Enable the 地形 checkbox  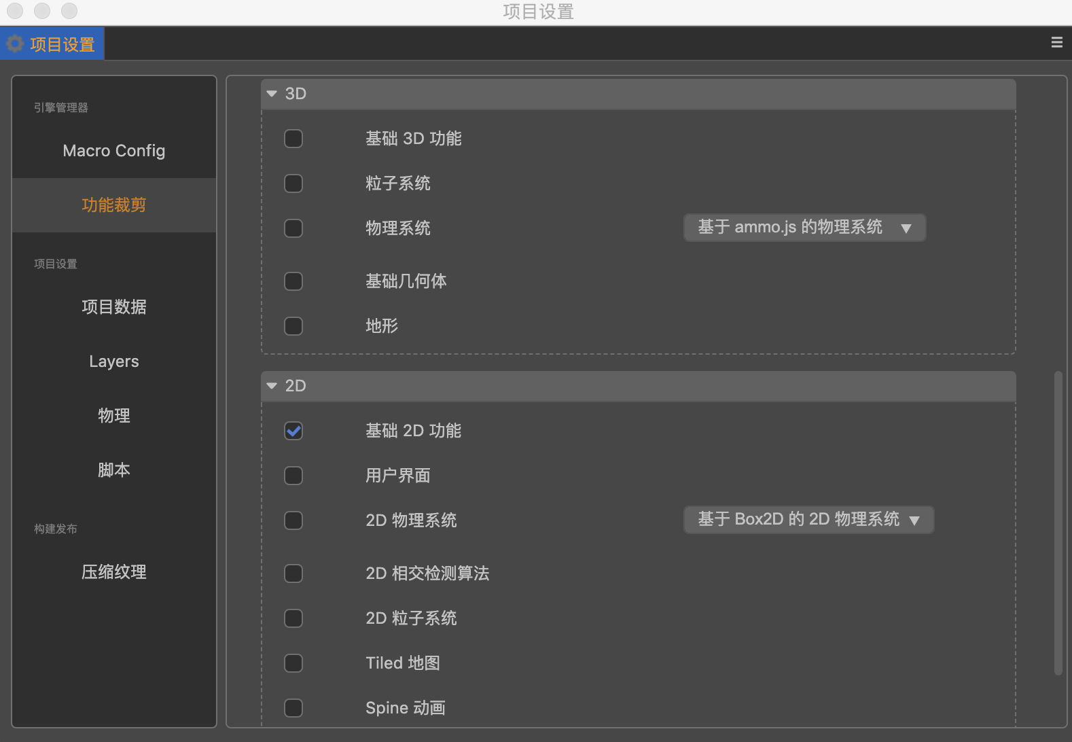coord(293,326)
